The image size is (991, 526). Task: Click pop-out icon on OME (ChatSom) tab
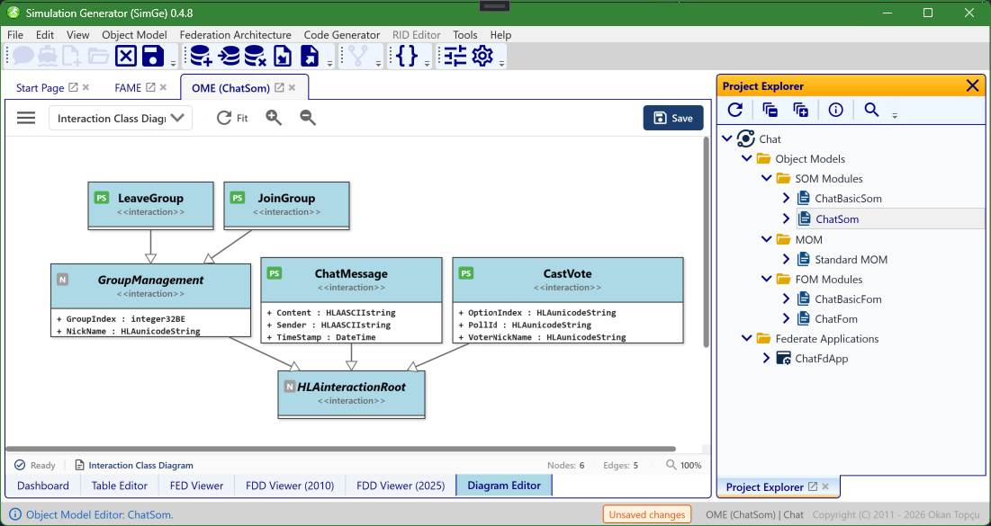(x=279, y=88)
